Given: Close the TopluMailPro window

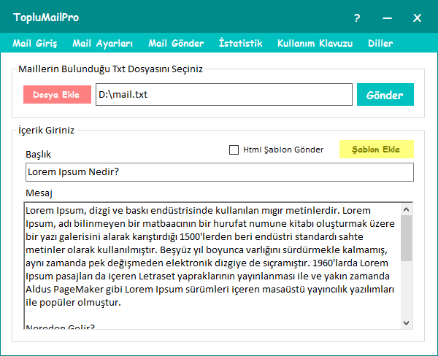Looking at the screenshot, I should pyautogui.click(x=417, y=18).
